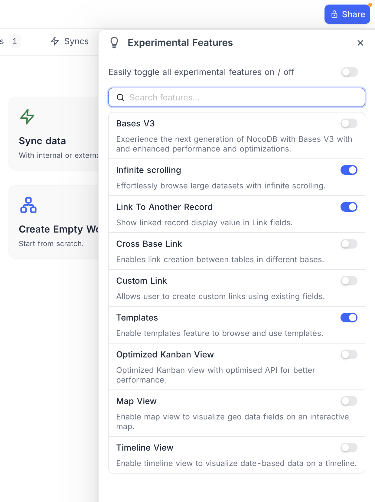Close the Experimental Features panel
The image size is (375, 502).
point(360,43)
